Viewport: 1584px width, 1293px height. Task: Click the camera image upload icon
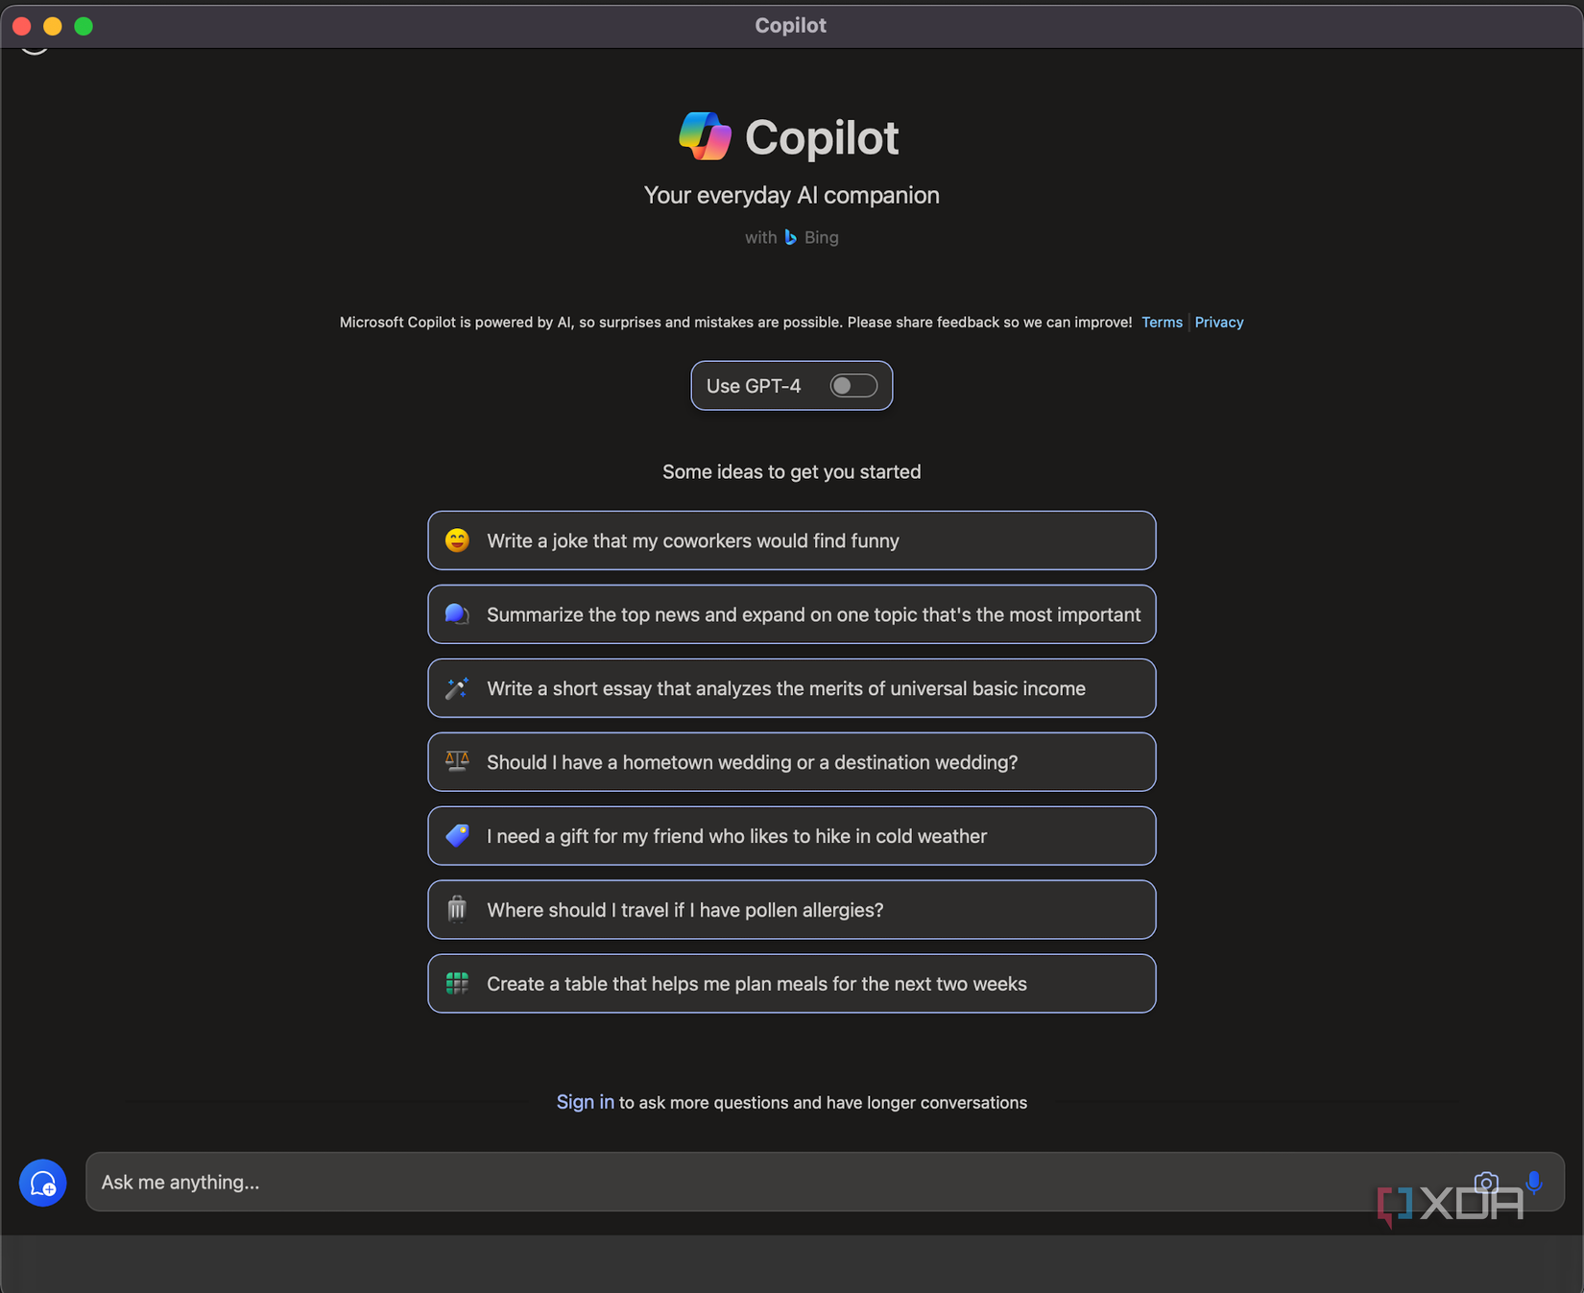(1486, 1183)
